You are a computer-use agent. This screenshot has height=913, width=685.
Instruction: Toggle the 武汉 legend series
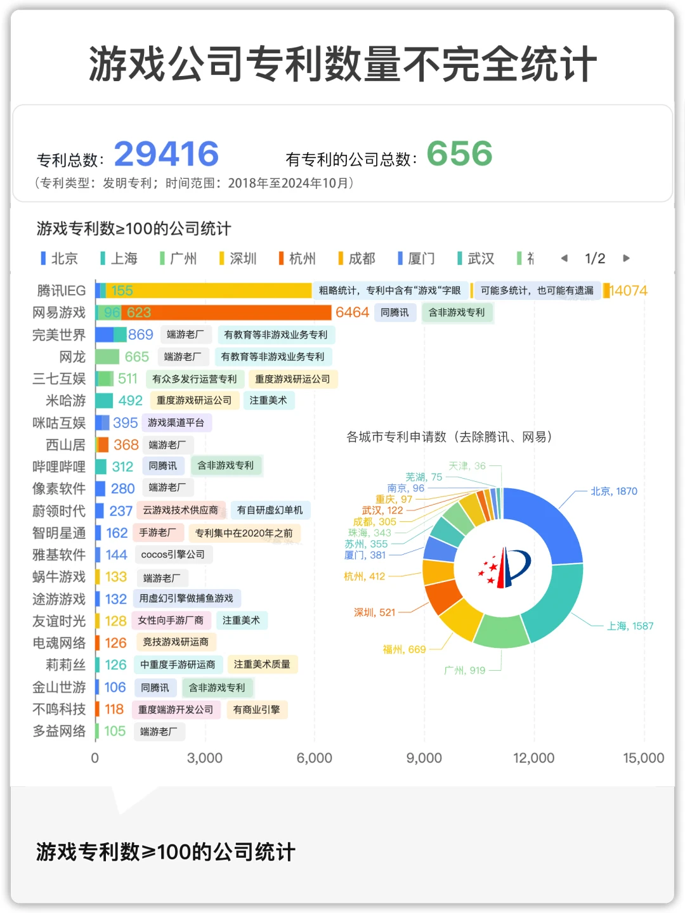(x=476, y=258)
